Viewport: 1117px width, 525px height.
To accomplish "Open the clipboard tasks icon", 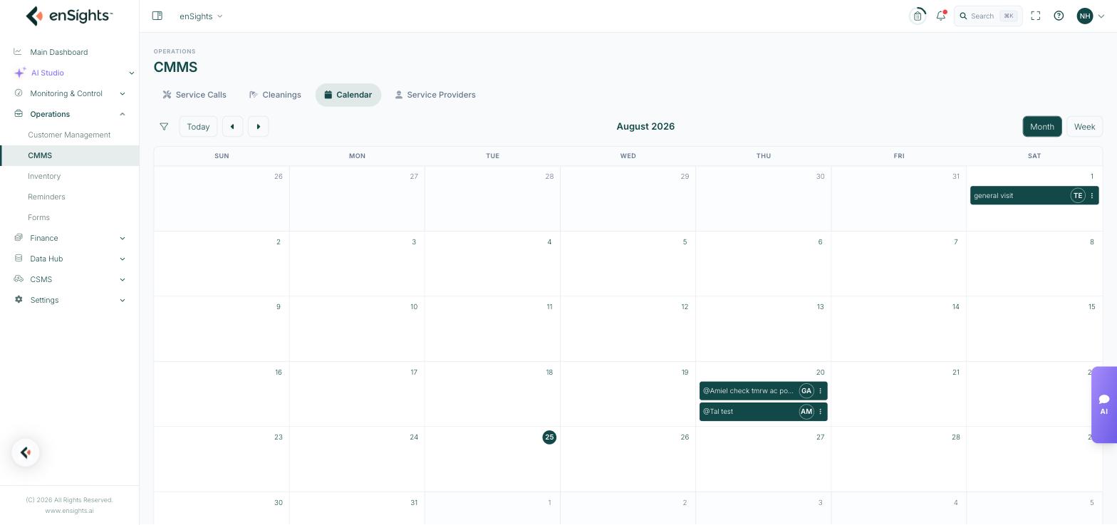I will [x=918, y=16].
